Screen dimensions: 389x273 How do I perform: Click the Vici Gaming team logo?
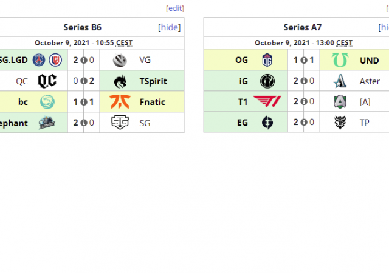pos(120,60)
